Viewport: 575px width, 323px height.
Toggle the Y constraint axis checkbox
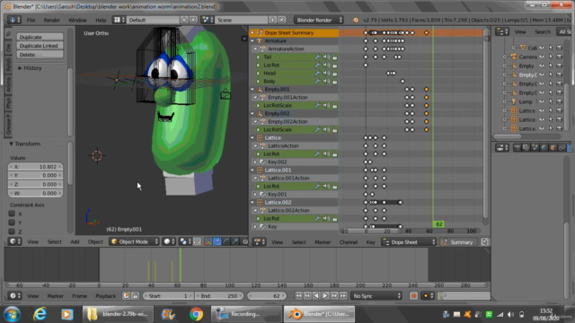[x=12, y=223]
